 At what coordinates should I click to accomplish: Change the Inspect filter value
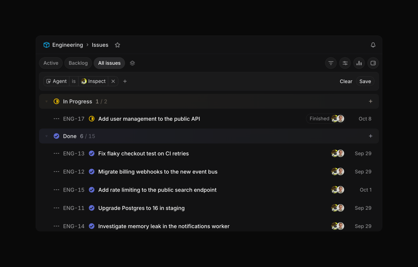click(93, 81)
